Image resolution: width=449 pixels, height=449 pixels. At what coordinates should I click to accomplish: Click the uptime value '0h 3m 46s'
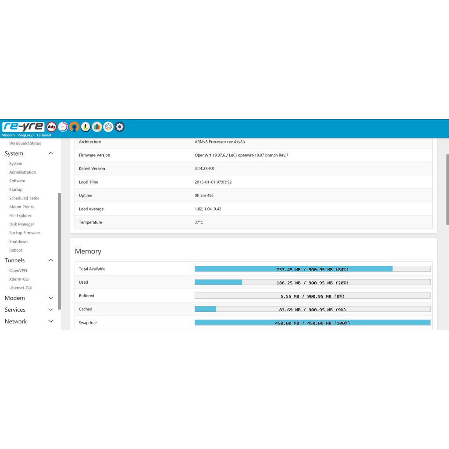[x=204, y=196]
